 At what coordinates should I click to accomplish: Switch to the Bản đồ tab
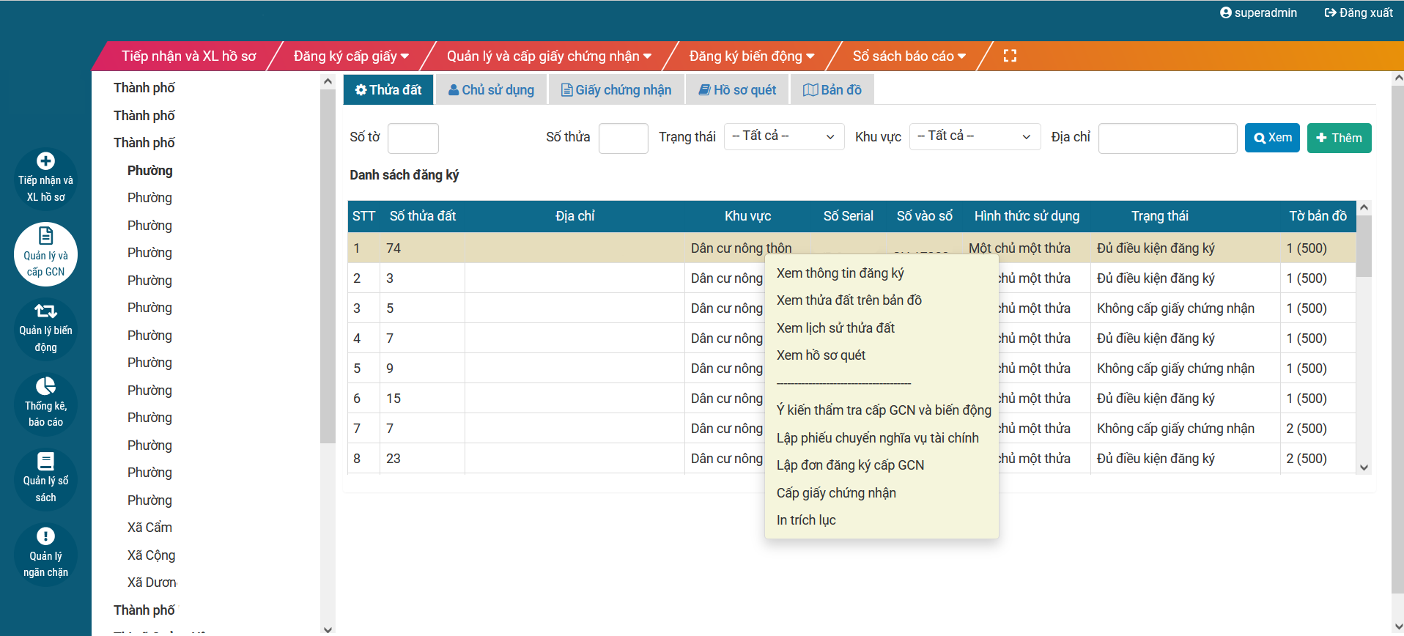832,90
